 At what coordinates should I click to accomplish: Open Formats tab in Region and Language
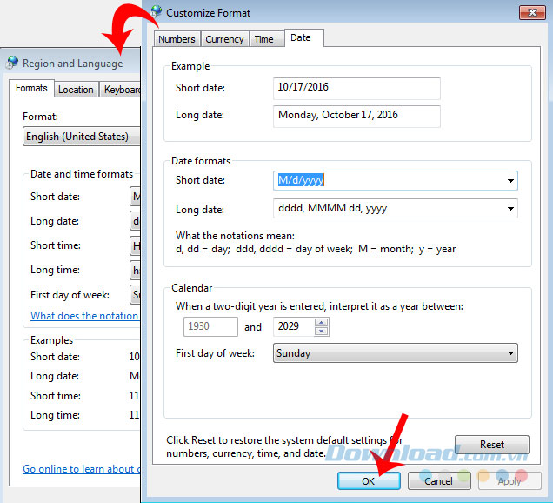click(x=31, y=88)
